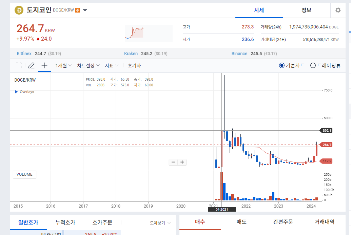Click the 2021 x-axis label
Viewport: 351px width, 235px height.
[x=213, y=206]
